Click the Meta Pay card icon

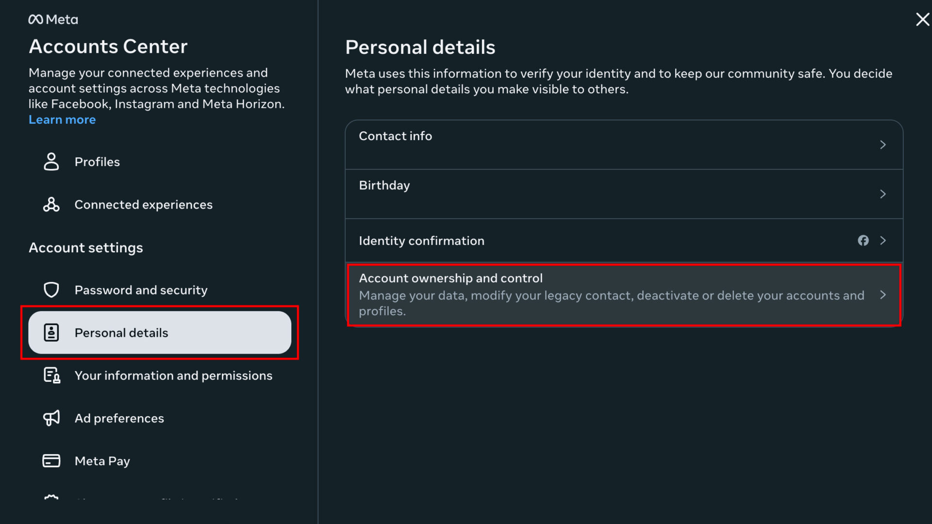(x=51, y=460)
